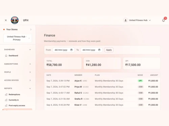The height and width of the screenshot is (126, 169).
Task: Click the MODE column header
Action: (140, 75)
